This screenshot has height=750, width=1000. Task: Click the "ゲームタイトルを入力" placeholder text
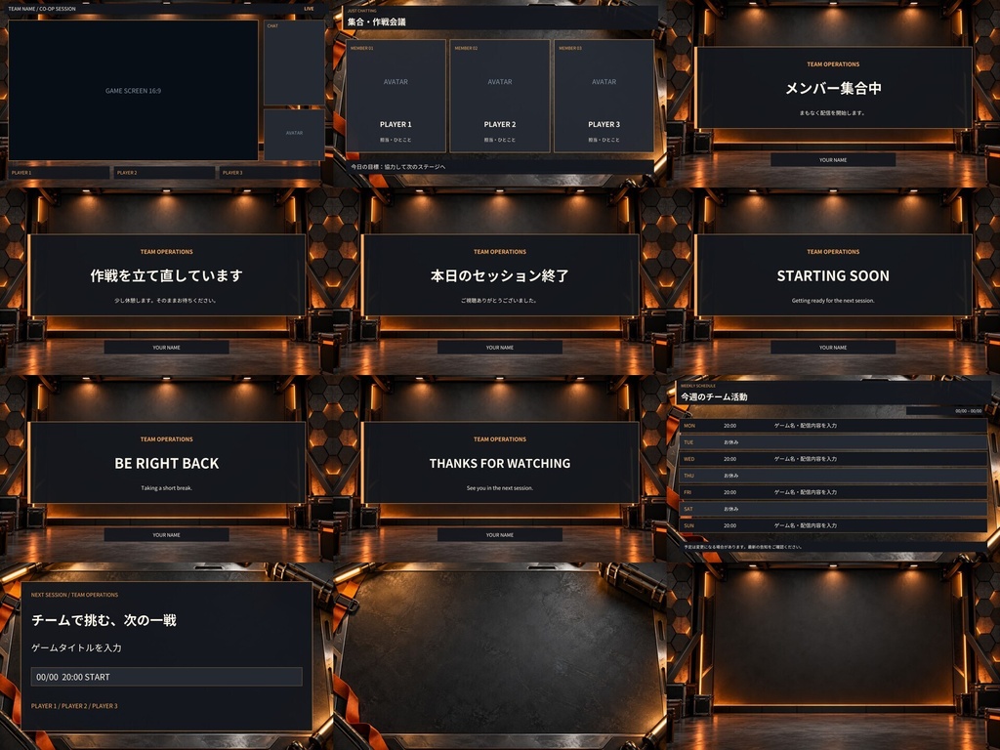pos(76,648)
